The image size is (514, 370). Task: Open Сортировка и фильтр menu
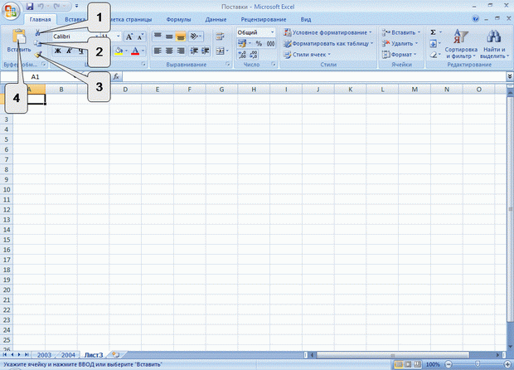pyautogui.click(x=461, y=44)
